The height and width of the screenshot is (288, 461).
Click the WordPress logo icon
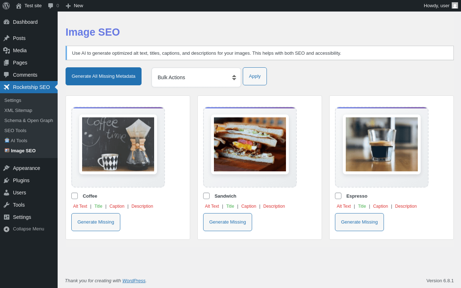6,6
